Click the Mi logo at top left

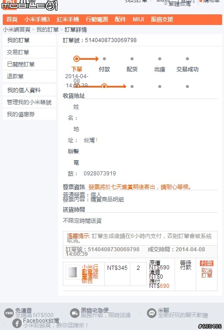click(9, 5)
